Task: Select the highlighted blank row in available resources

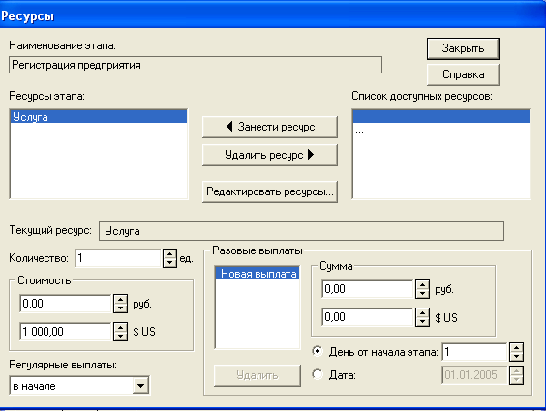Action: point(441,116)
